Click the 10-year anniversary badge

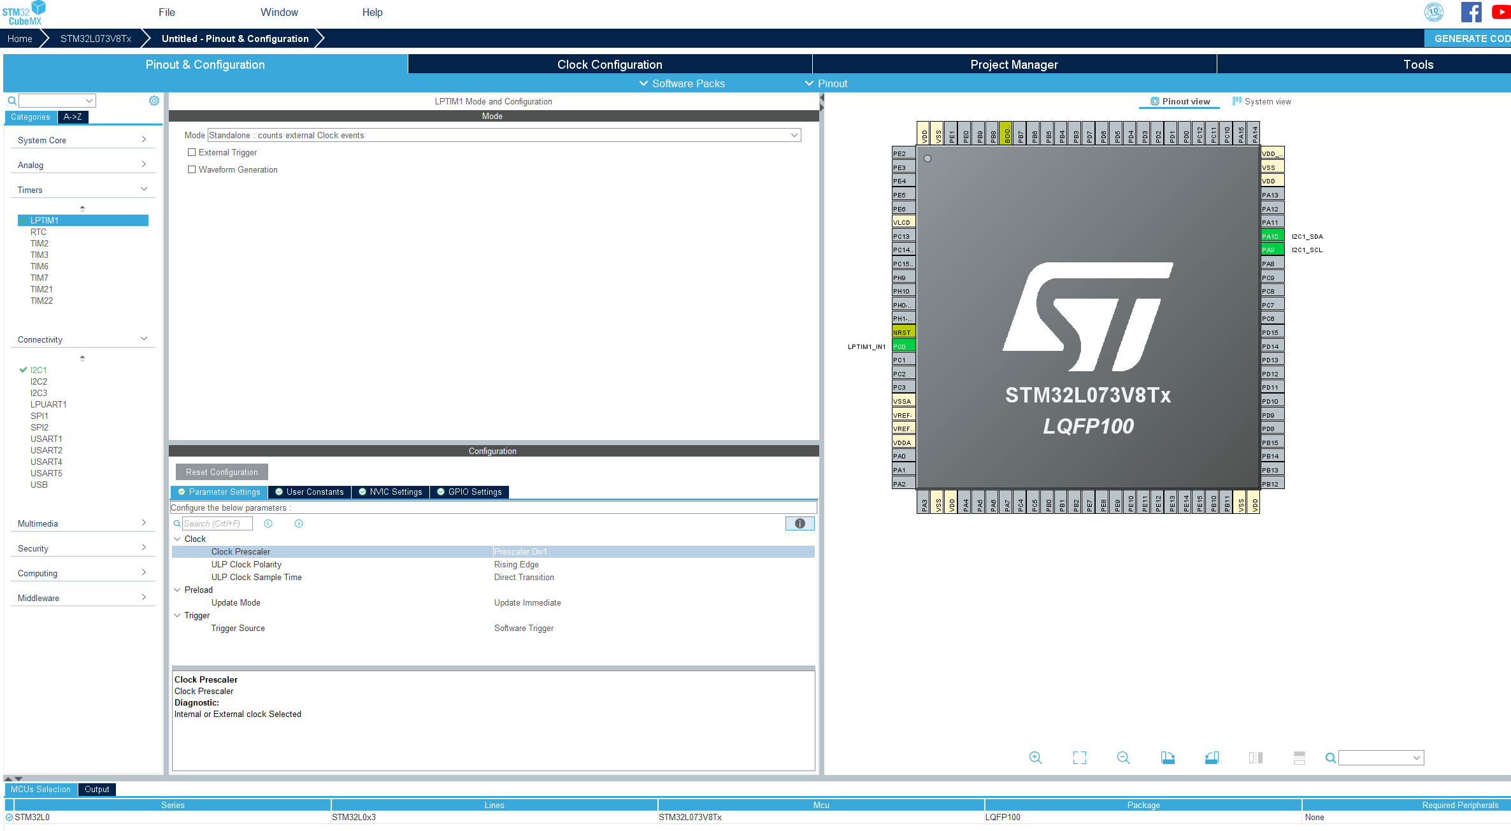pyautogui.click(x=1434, y=11)
